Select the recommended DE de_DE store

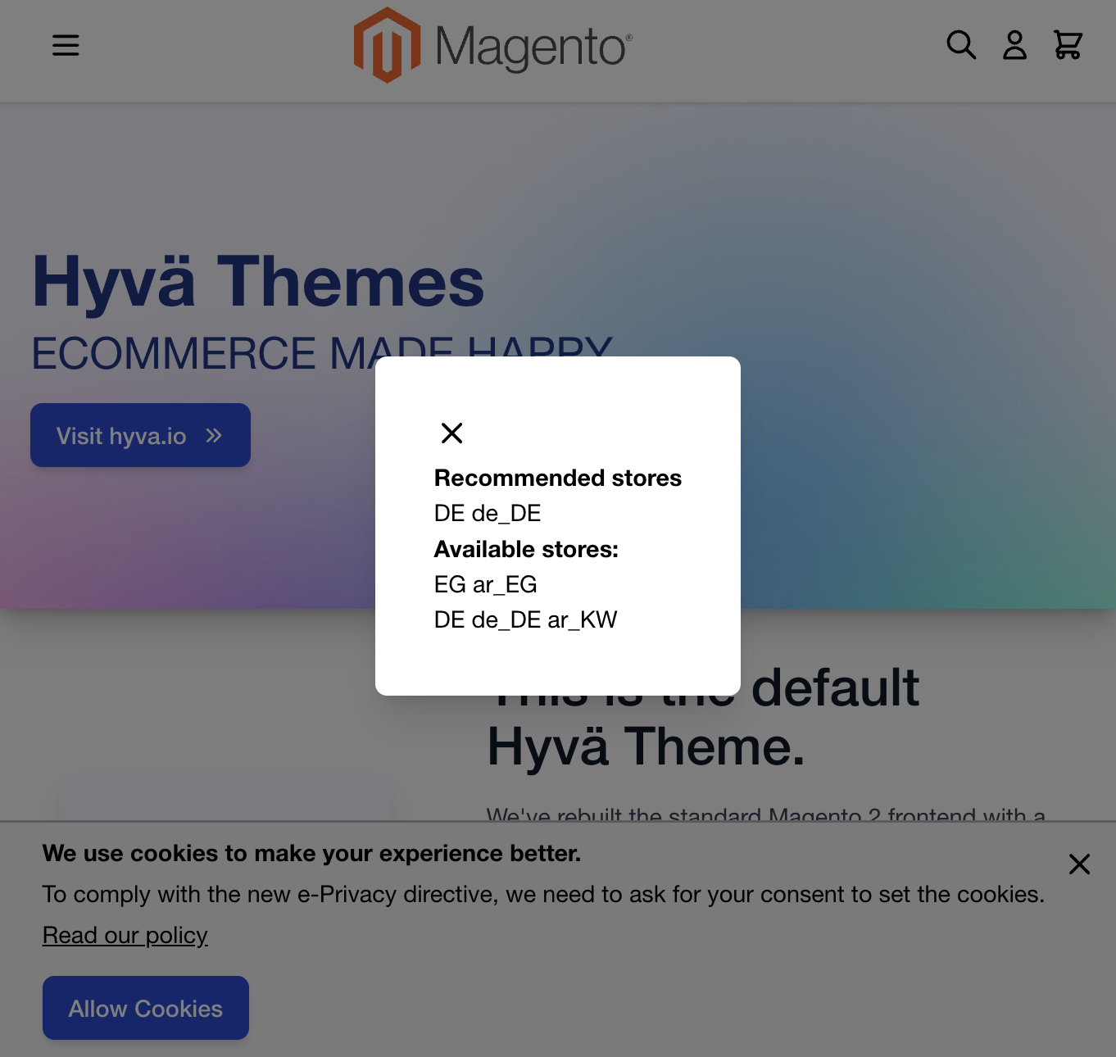[488, 513]
